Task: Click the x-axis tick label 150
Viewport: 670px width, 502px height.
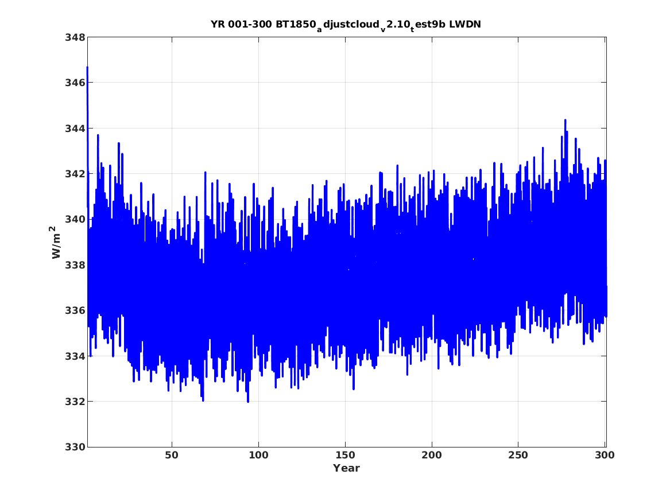Action: point(345,456)
